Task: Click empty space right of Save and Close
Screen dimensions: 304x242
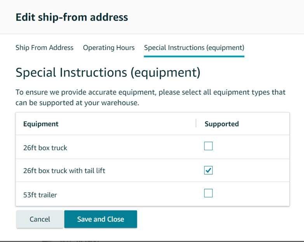Action: pyautogui.click(x=217, y=219)
